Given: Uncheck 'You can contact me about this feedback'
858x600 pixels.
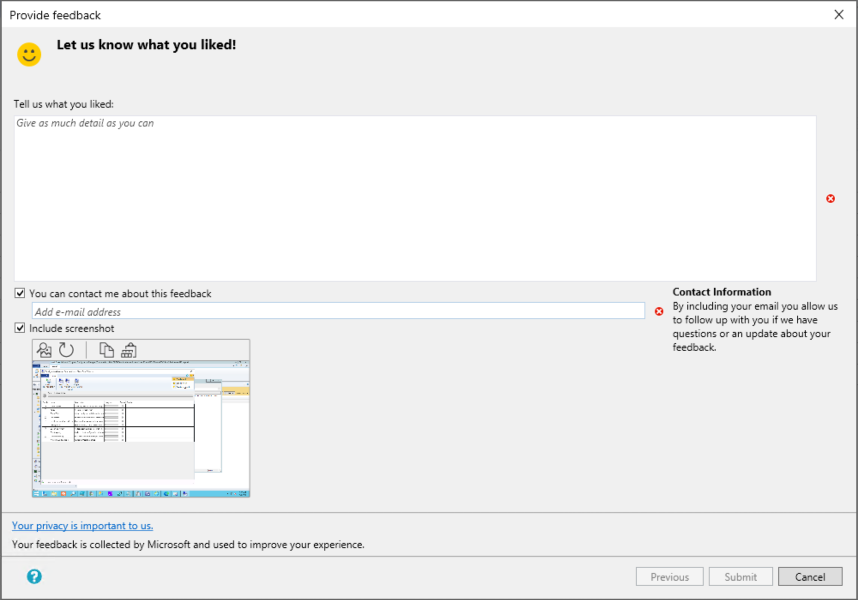Looking at the screenshot, I should pyautogui.click(x=19, y=293).
